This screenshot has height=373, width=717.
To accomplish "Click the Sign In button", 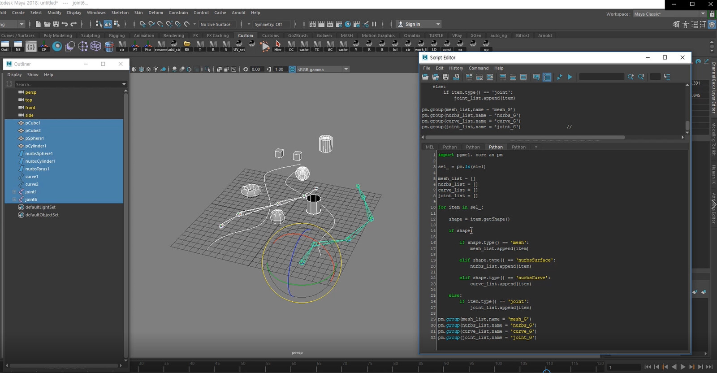I will (413, 24).
